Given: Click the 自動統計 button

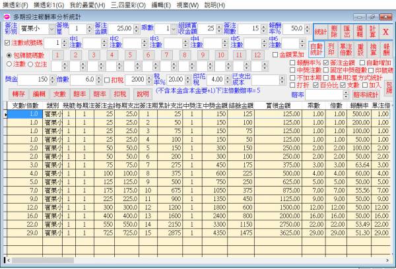Looking at the screenshot, I should pos(316,51).
